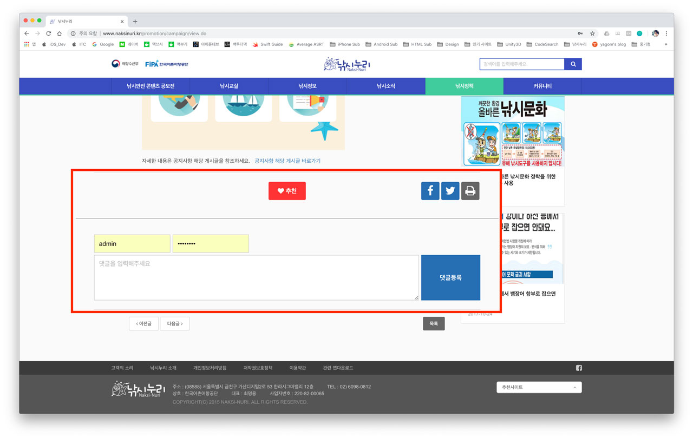This screenshot has height=439, width=693.
Task: Bookmark the page with the star icon
Action: (592, 33)
